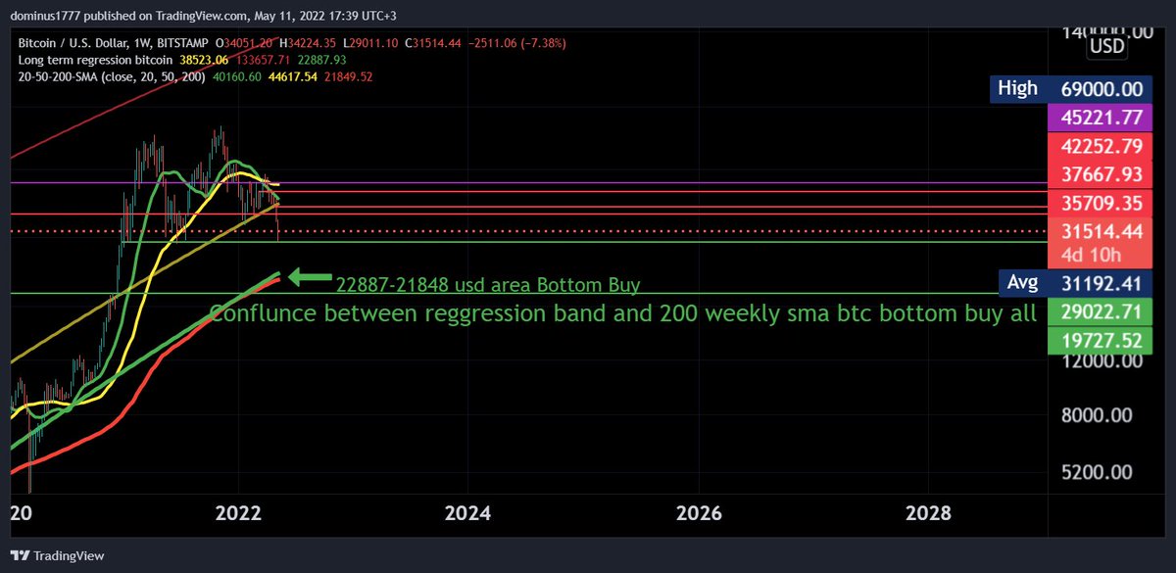The image size is (1176, 573).
Task: Click the 2028 date on time axis
Action: (x=928, y=513)
